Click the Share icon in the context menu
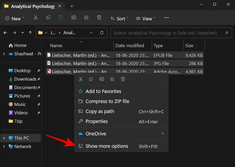Viewport: 235px width, 167px height. point(112,79)
